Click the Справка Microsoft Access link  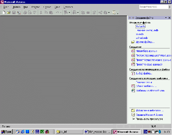click(x=149, y=115)
